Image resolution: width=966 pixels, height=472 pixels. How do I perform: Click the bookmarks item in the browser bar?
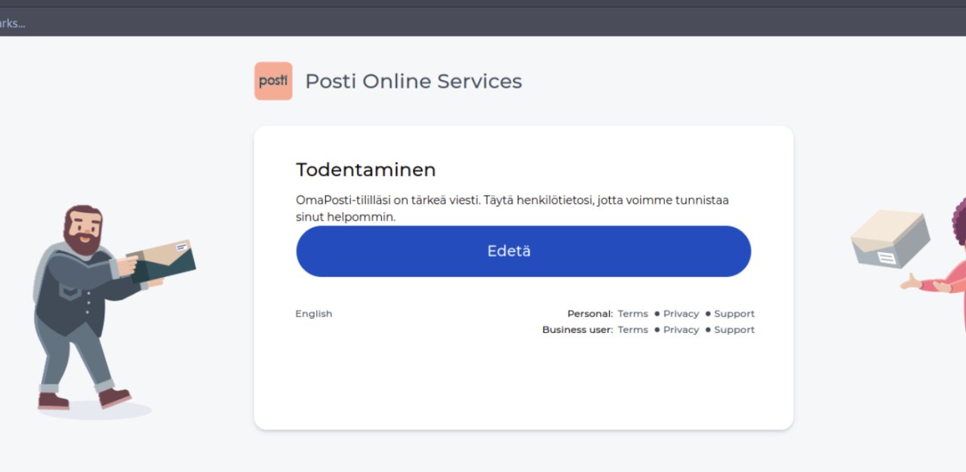pos(11,23)
